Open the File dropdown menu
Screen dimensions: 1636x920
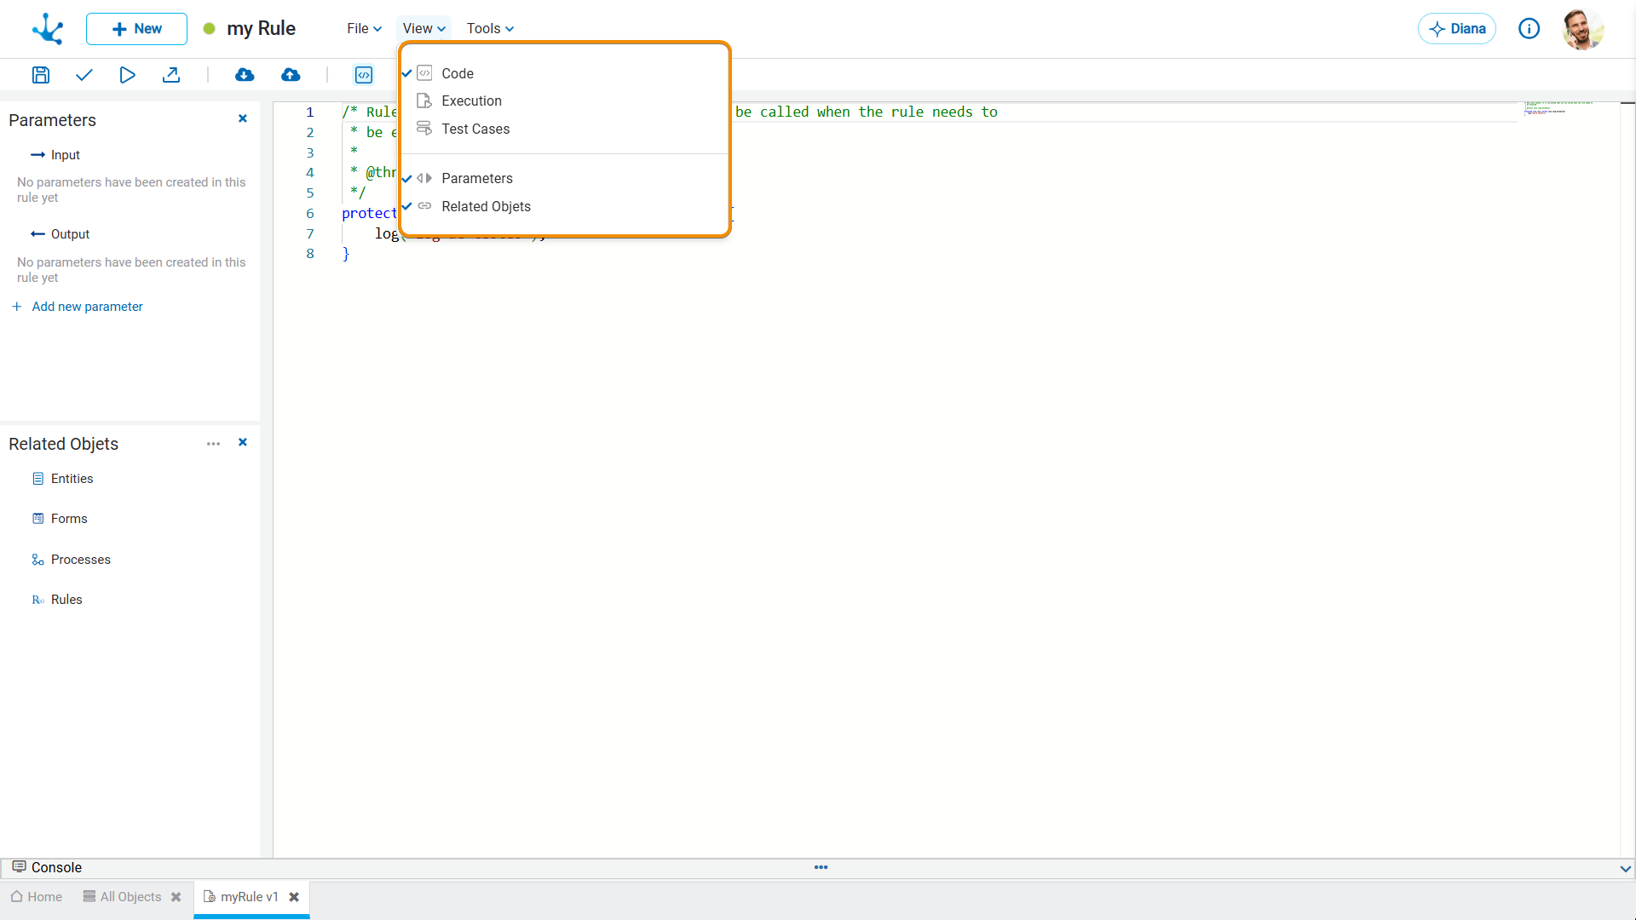click(364, 28)
